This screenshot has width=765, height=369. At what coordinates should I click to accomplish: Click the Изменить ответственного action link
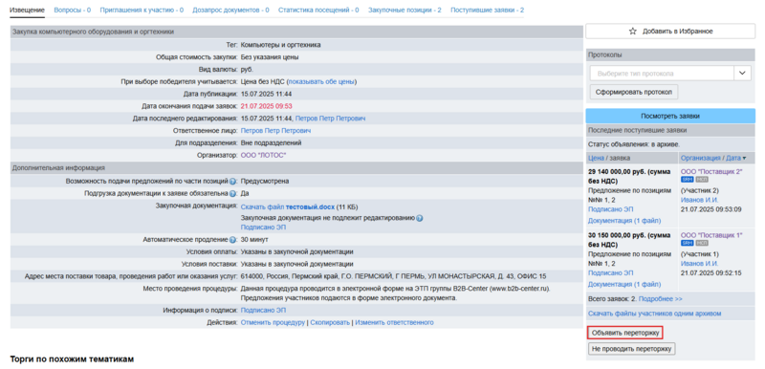point(394,323)
